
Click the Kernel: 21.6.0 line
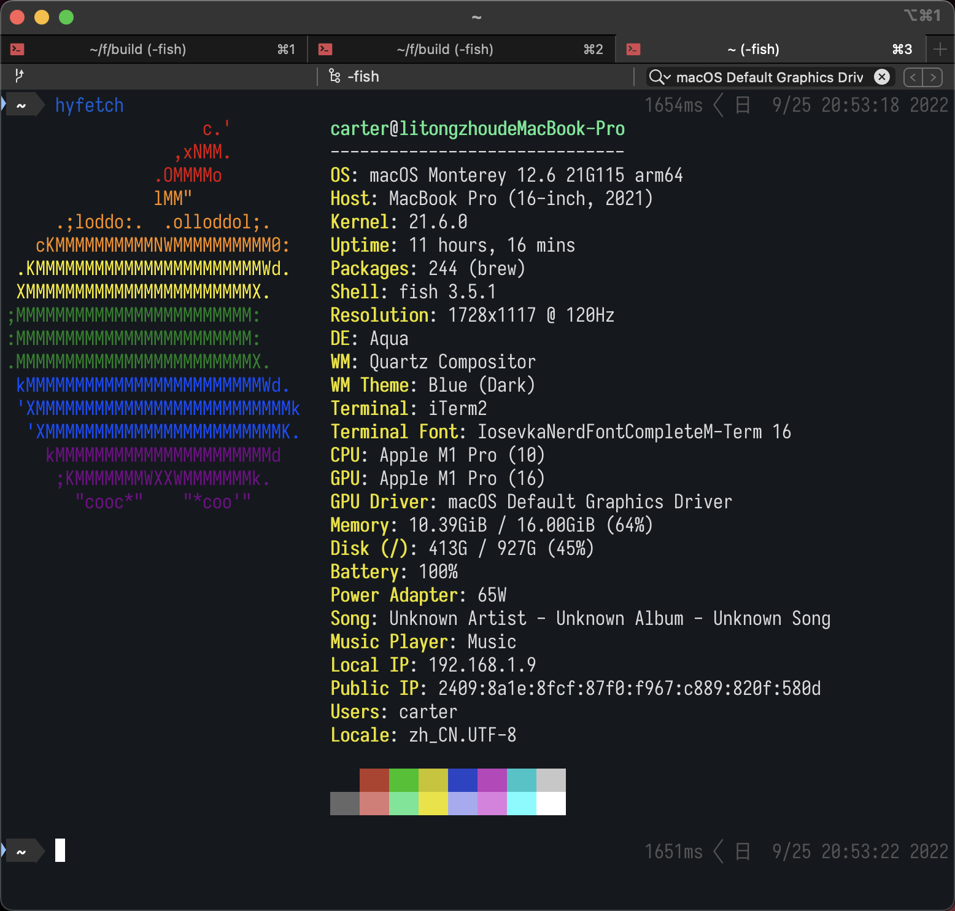[399, 222]
